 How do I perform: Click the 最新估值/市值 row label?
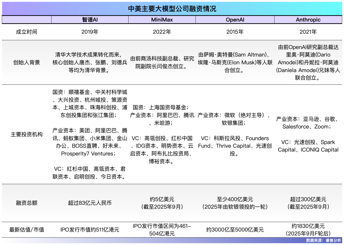point(26,230)
